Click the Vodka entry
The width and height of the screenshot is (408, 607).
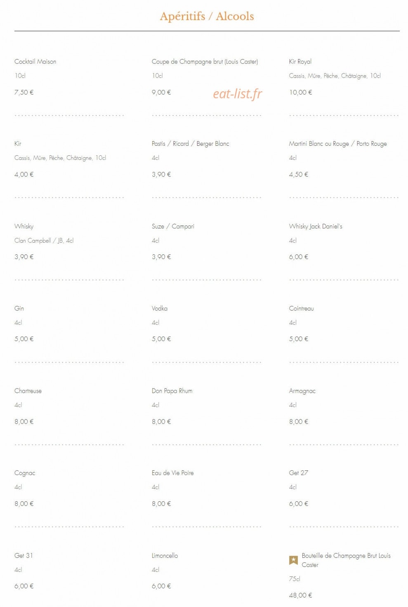tap(160, 308)
